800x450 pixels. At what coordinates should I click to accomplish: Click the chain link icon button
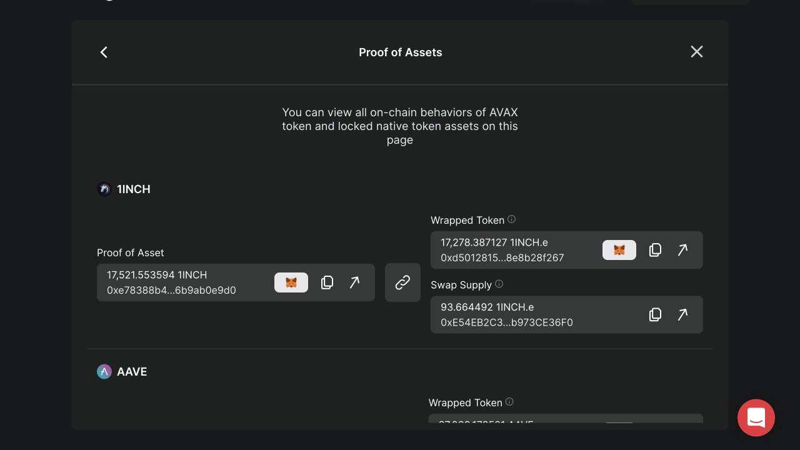coord(402,282)
